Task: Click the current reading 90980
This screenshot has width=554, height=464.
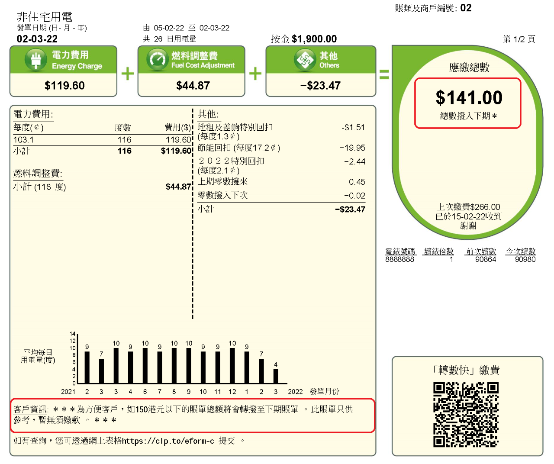Action: point(525,259)
